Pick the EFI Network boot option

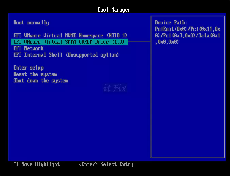pos(29,48)
